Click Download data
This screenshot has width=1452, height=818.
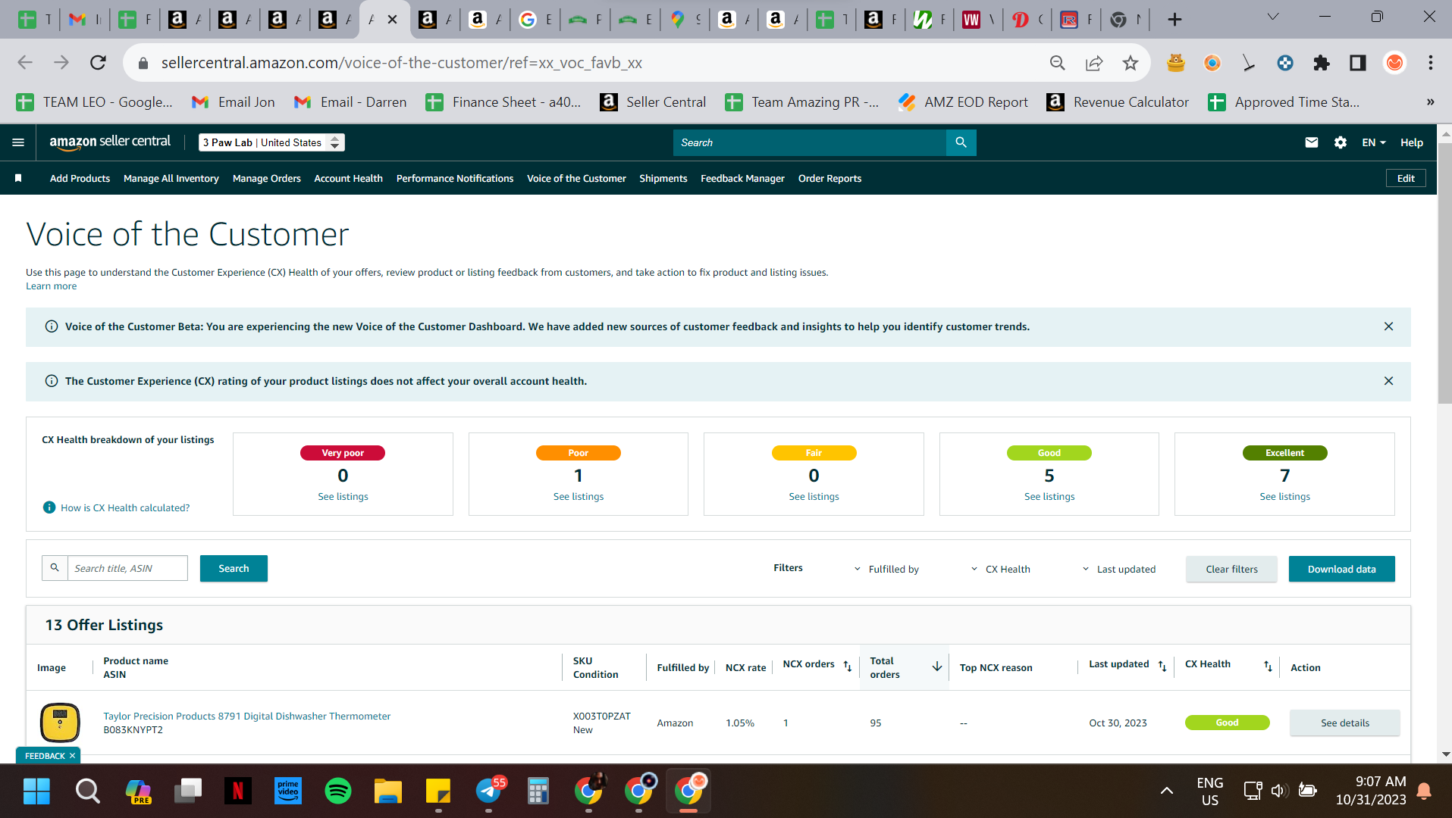1341,569
